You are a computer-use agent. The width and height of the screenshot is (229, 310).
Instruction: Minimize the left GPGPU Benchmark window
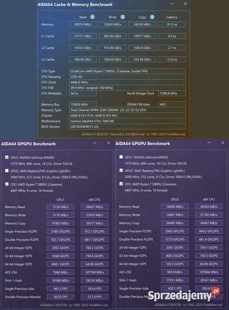tap(95, 143)
